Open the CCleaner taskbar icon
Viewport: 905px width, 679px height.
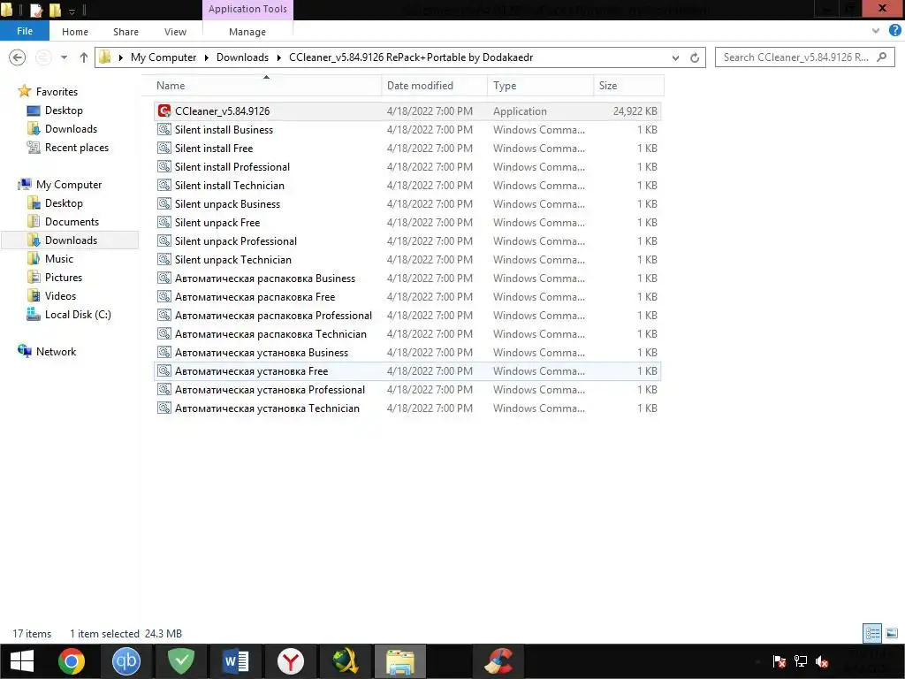(x=498, y=661)
